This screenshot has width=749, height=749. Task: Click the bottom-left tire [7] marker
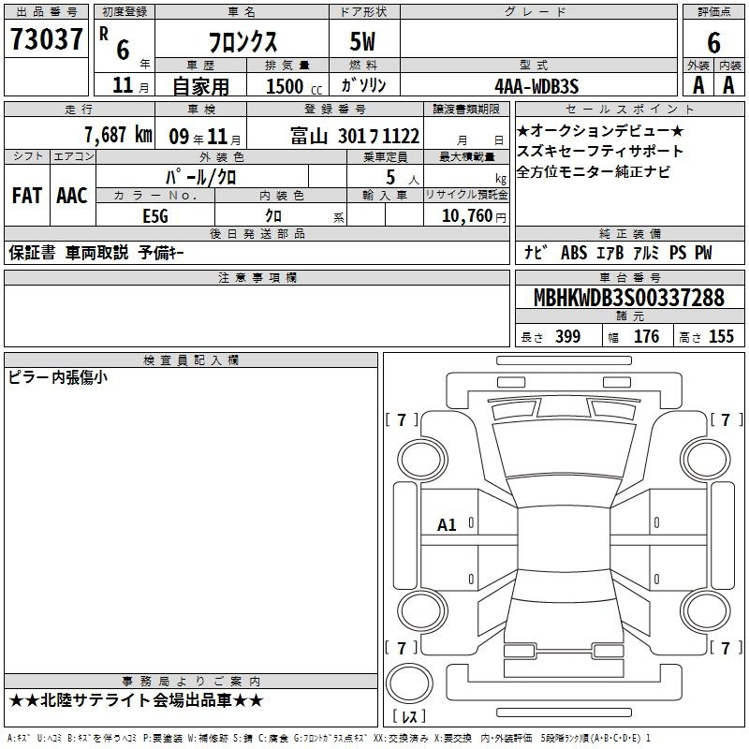coord(402,648)
